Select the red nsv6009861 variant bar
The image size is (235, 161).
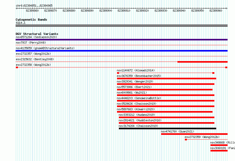point(166,95)
